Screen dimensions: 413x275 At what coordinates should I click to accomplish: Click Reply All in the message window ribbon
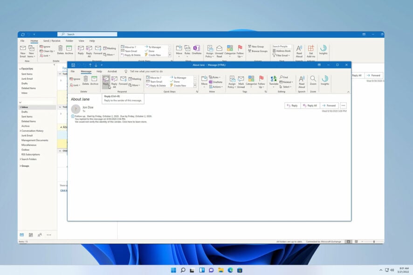pyautogui.click(x=114, y=82)
